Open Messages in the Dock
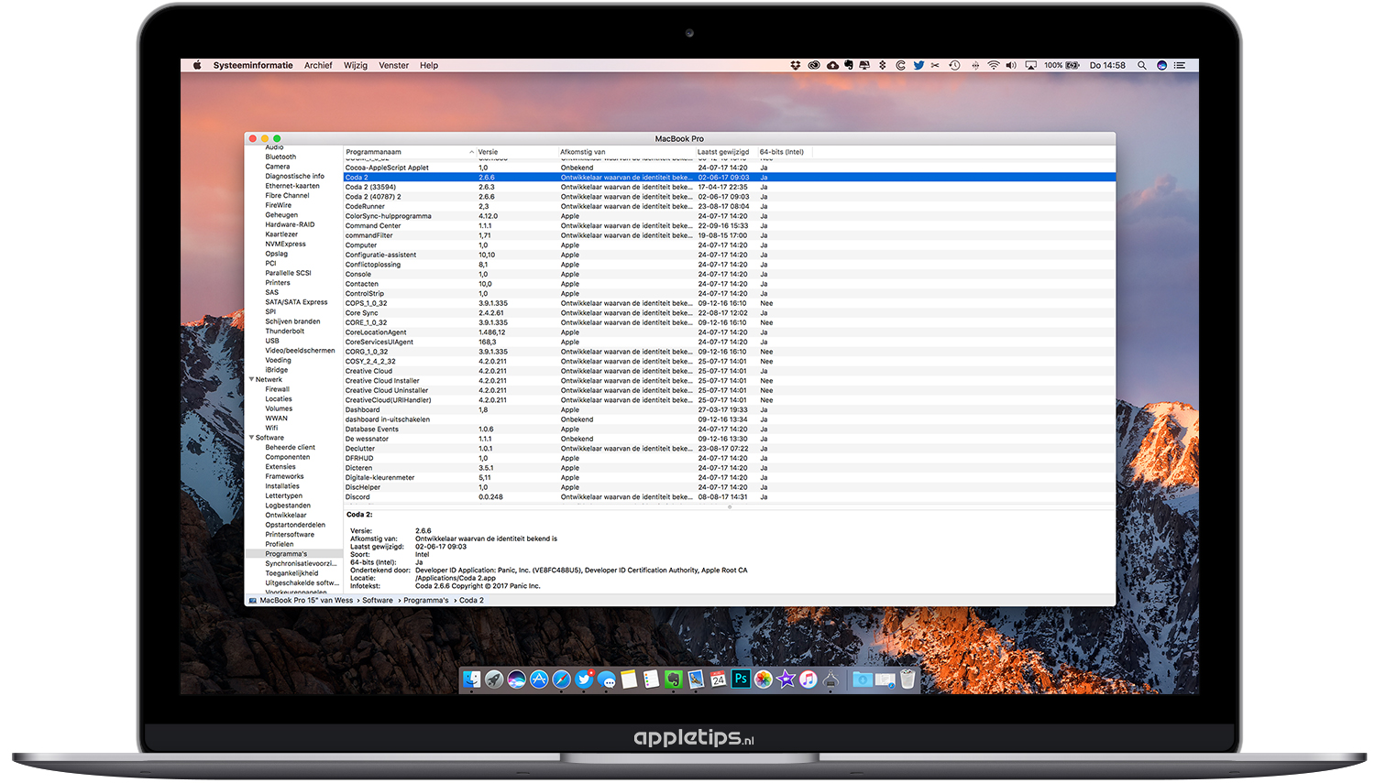This screenshot has width=1375, height=783. click(607, 680)
